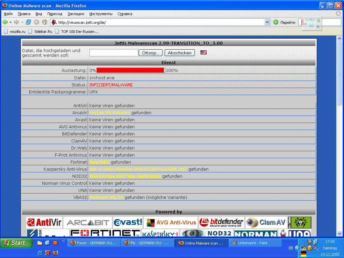Image resolution: width=344 pixels, height=258 pixels.
Task: Click the stop loading icon
Action: [36, 22]
